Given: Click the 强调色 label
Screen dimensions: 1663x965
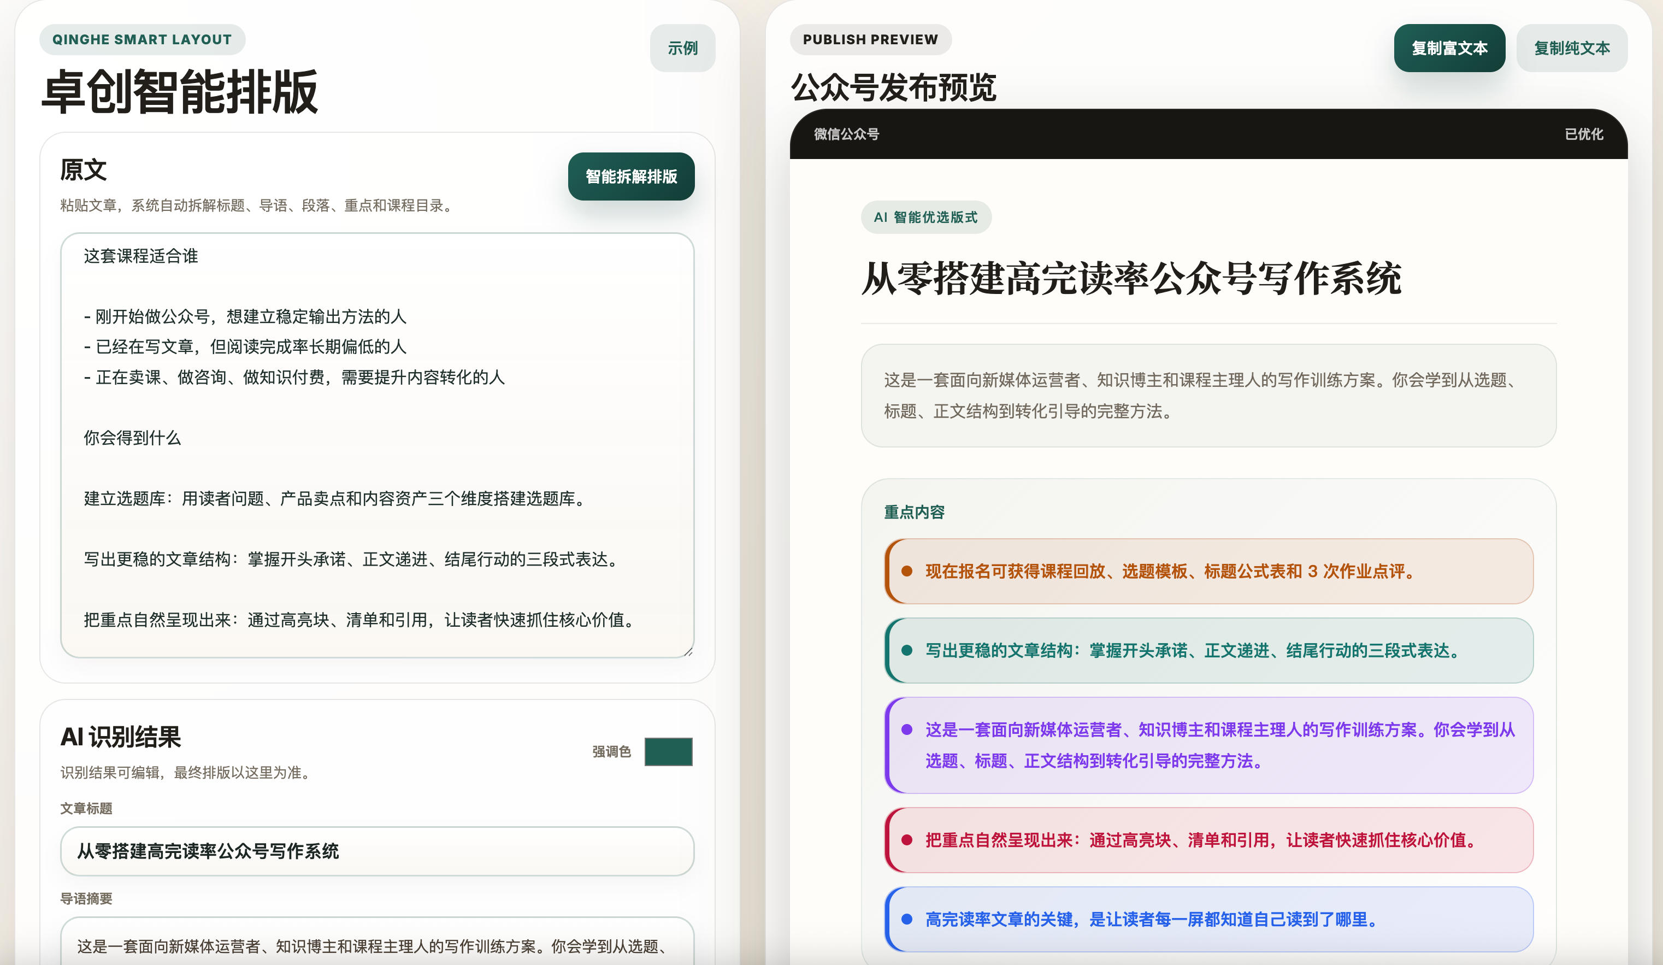Looking at the screenshot, I should coord(611,751).
